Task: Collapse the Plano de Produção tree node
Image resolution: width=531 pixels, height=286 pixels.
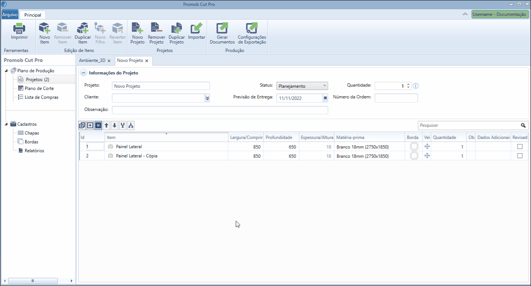Action: [x=7, y=71]
